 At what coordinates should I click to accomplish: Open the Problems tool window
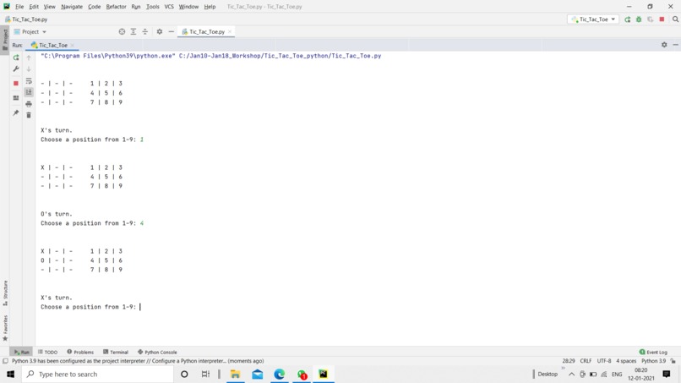pos(80,352)
